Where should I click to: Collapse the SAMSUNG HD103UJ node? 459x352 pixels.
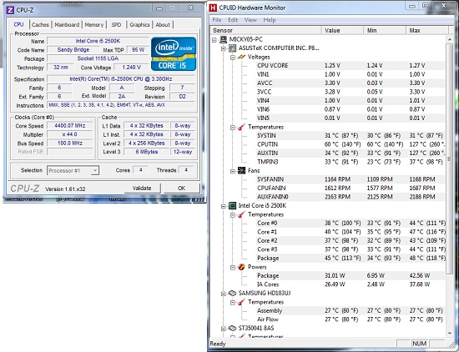(224, 294)
